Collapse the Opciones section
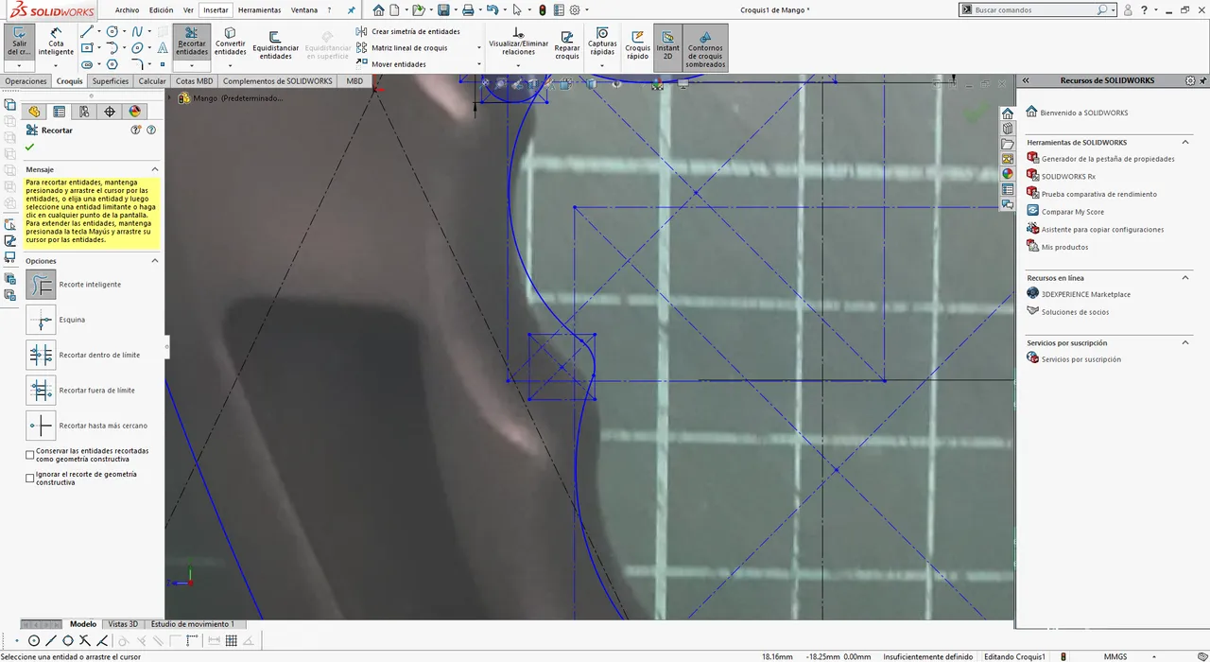Image resolution: width=1210 pixels, height=662 pixels. coord(154,260)
